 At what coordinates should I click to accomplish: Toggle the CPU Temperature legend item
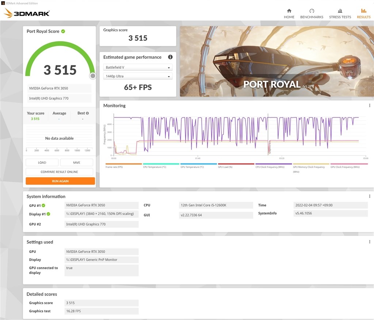[161, 166]
